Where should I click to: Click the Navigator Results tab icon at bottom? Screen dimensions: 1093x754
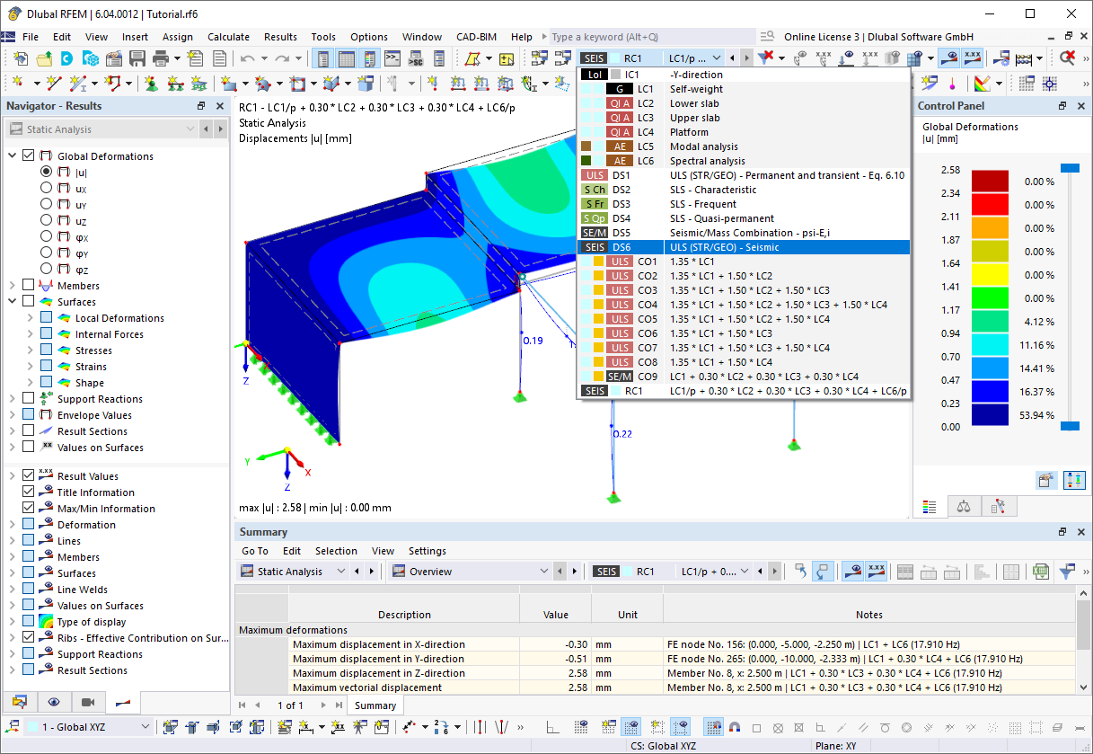coord(123,702)
